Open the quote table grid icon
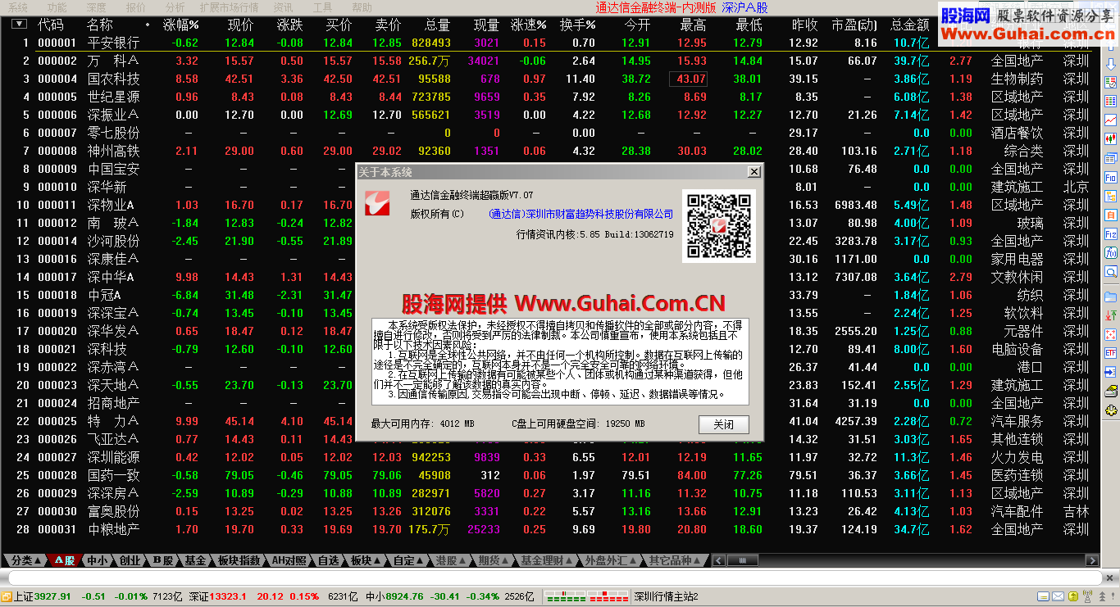This screenshot has width=1120, height=607. [1111, 102]
